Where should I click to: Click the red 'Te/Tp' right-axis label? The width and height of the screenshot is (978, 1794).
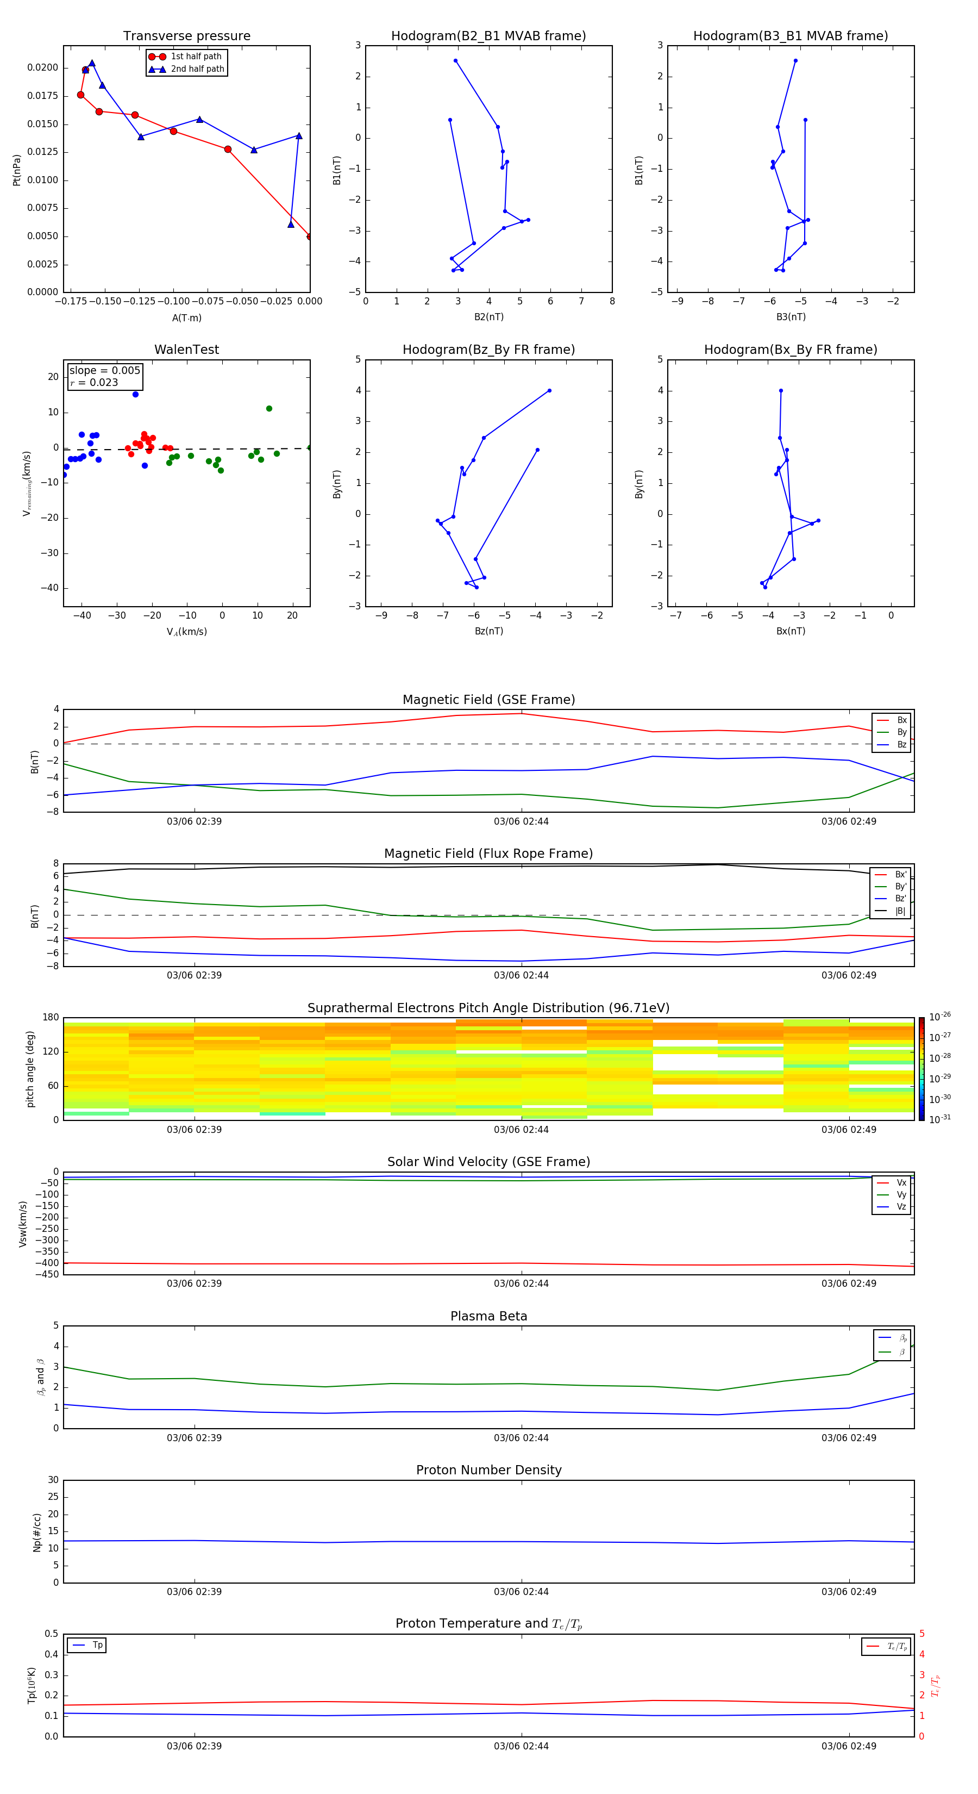tap(936, 1685)
